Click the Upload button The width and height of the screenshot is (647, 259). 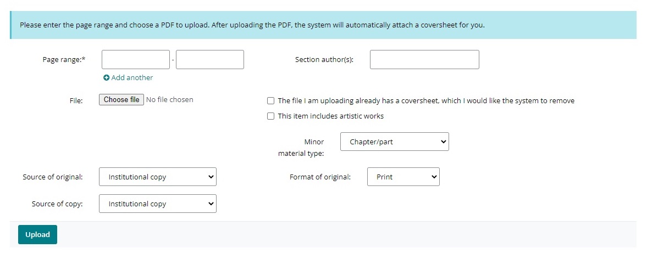tap(37, 235)
